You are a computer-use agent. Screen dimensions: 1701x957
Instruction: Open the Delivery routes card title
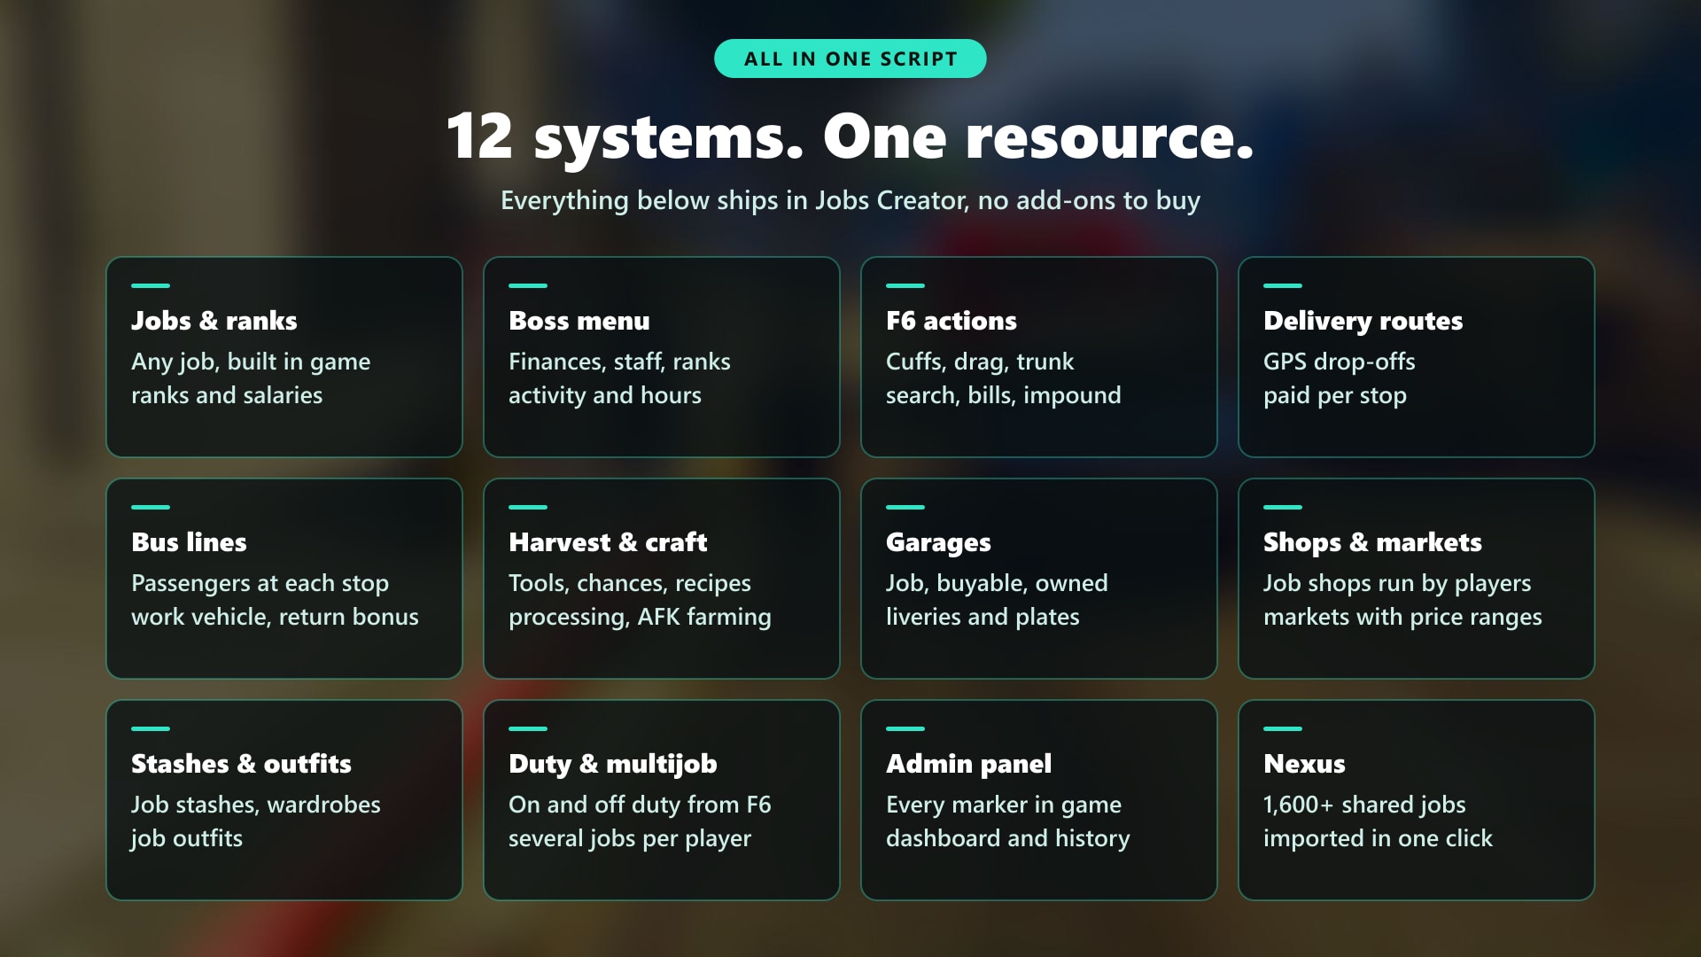[x=1363, y=321]
